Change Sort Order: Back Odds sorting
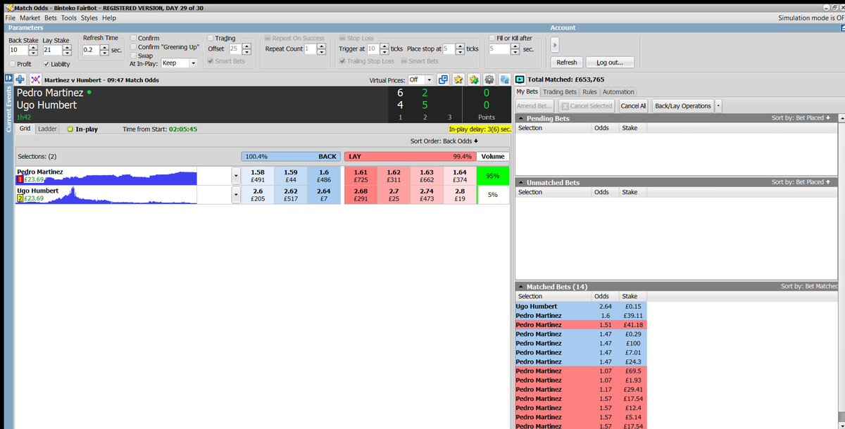The image size is (845, 429). click(x=444, y=141)
